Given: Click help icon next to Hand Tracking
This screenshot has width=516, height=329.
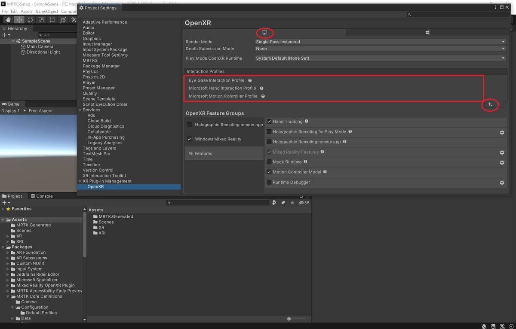Looking at the screenshot, I should click(307, 122).
